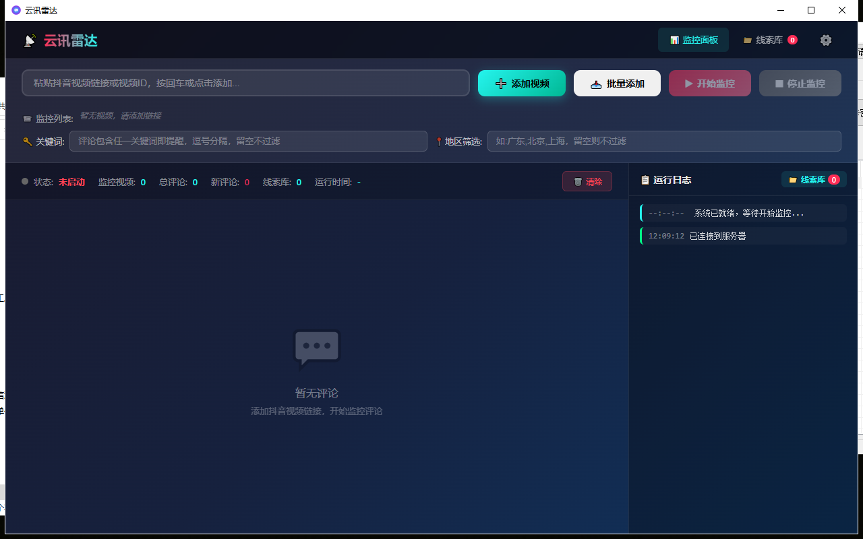Open 批量添加 batch add dialog

[x=617, y=84]
